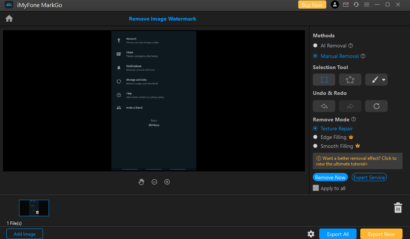The image size is (410, 239).
Task: Click the premium crown beside Smooth Filling
Action: (x=358, y=146)
